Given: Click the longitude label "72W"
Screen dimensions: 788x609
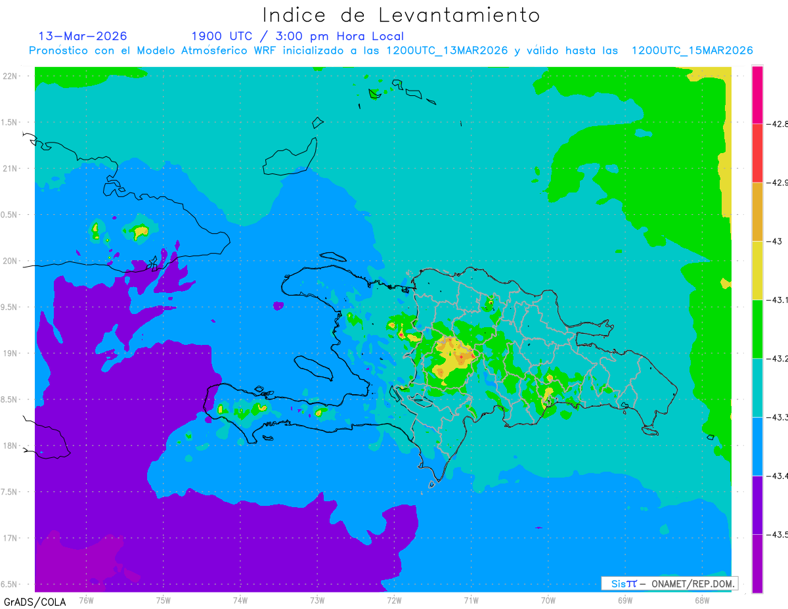Looking at the screenshot, I should (x=394, y=600).
